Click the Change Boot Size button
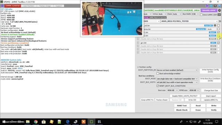Viewport: 222px width, 125px height. [x=211, y=90]
